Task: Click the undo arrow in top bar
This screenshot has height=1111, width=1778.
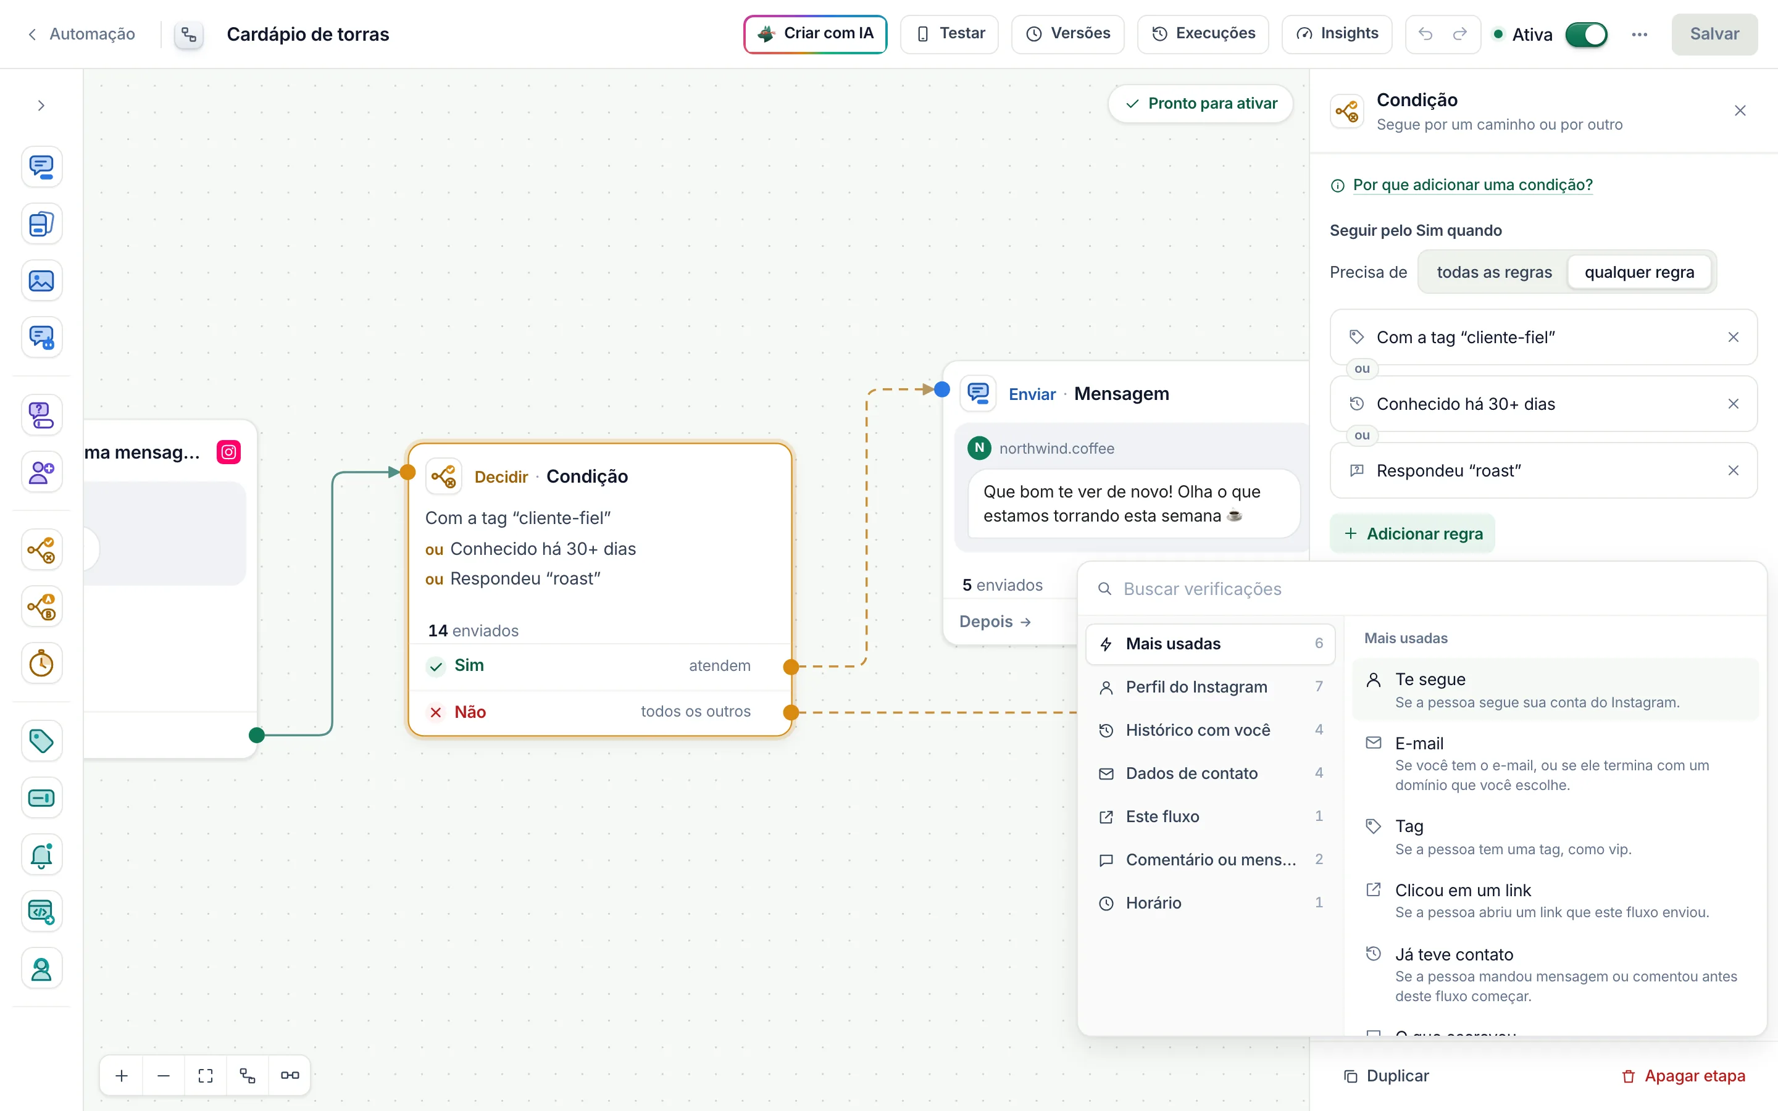Action: click(1425, 34)
